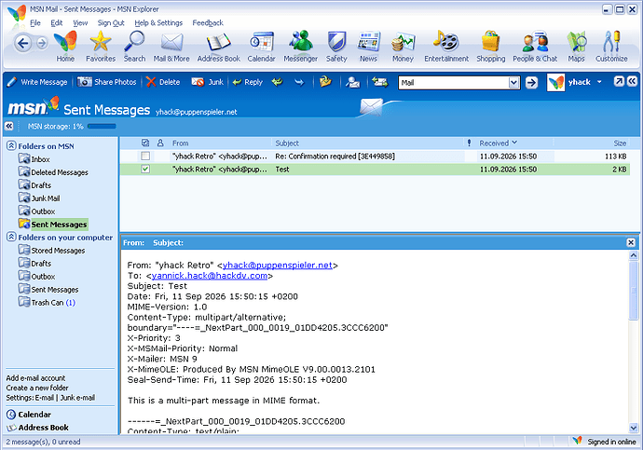The width and height of the screenshot is (643, 450).
Task: Open Junk e-mail settings link
Action: tap(77, 398)
